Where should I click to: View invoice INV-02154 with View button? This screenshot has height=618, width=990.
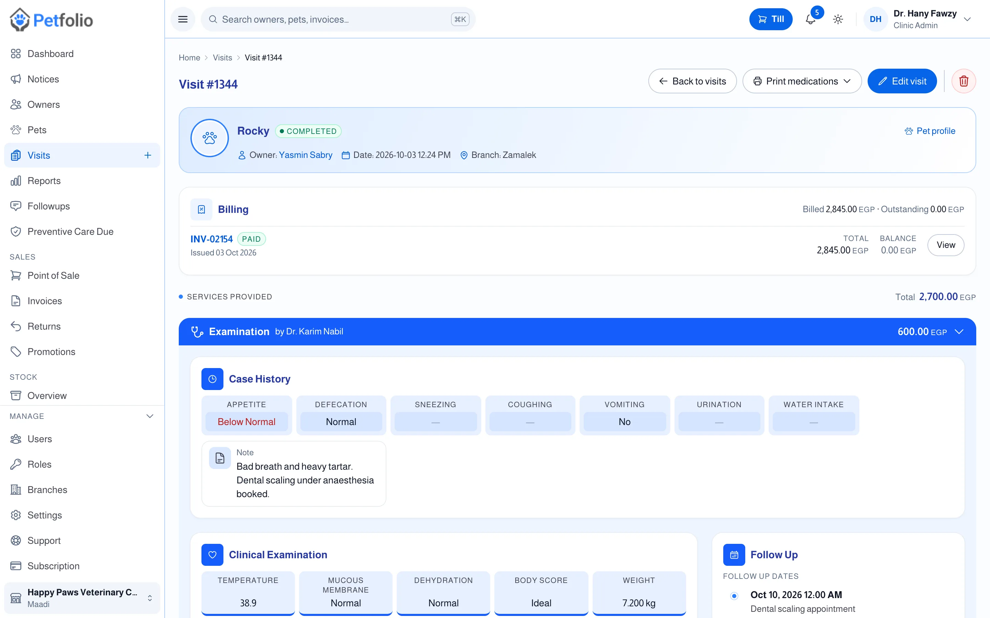(946, 245)
